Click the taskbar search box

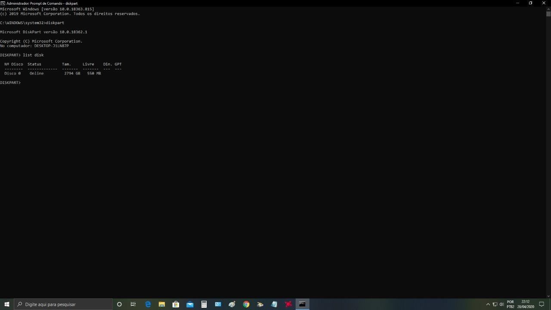tap(63, 304)
